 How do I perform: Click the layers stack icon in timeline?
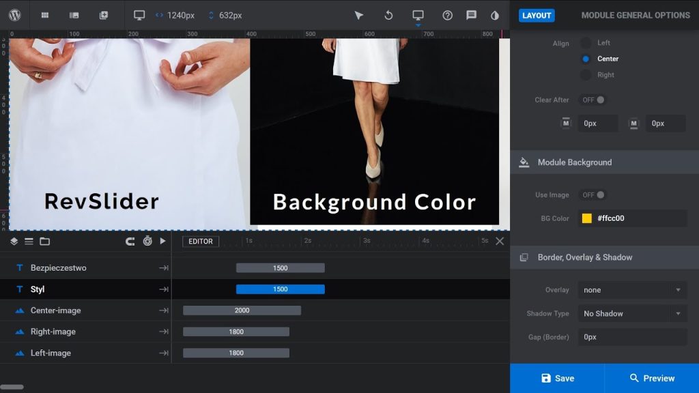[14, 241]
